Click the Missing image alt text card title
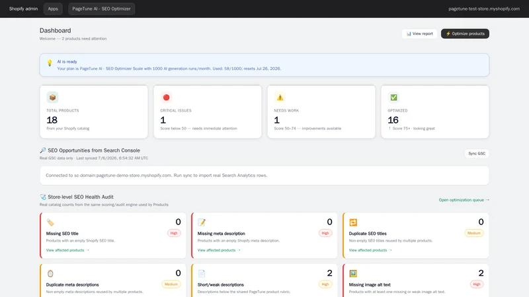529x297 pixels. [x=370, y=284]
